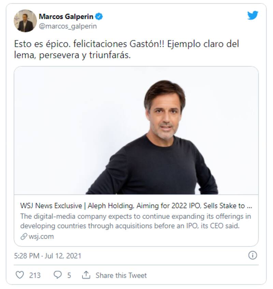Image resolution: width=273 pixels, height=289 pixels.
Task: Like the tweet with the heart icon
Action: click(20, 275)
